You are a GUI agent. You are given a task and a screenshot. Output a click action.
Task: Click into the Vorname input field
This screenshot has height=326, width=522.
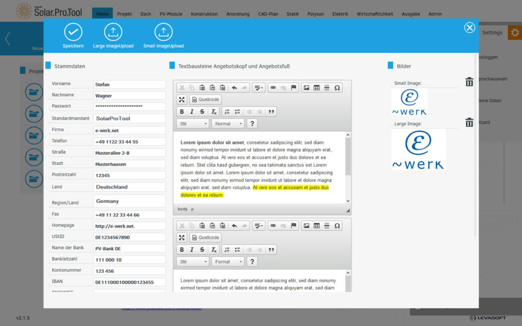(x=129, y=84)
